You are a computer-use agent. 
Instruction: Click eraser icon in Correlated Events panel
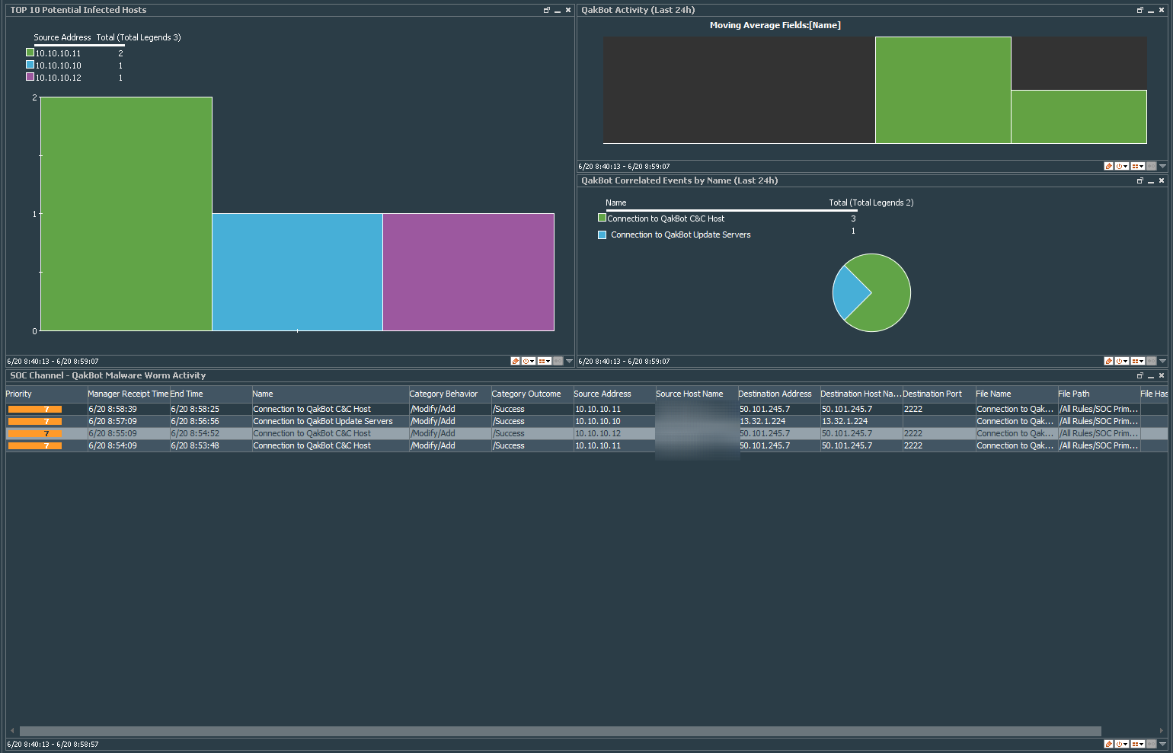point(1109,361)
